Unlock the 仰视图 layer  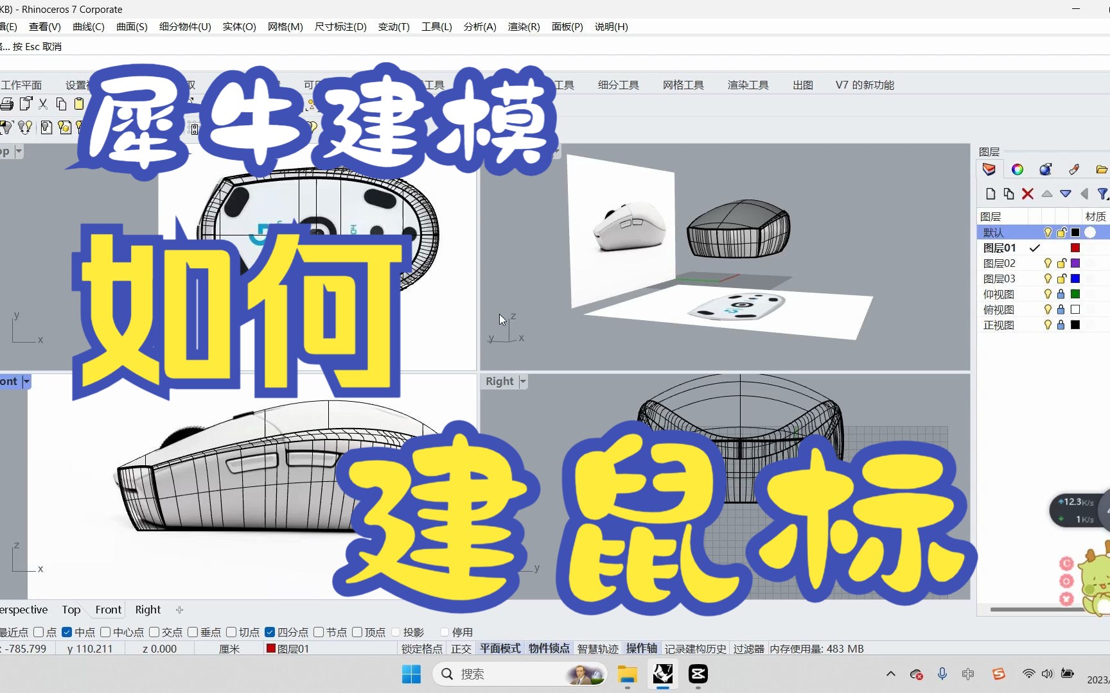[x=1062, y=294]
